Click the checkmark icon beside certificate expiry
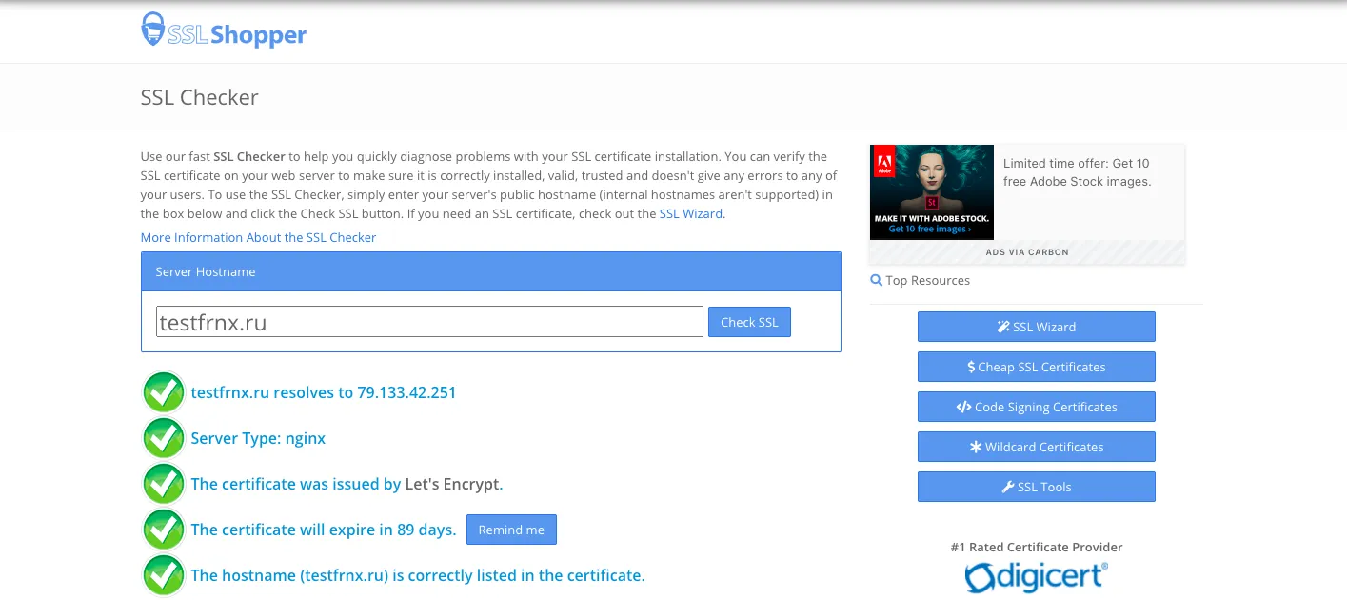Image resolution: width=1347 pixels, height=600 pixels. (164, 530)
